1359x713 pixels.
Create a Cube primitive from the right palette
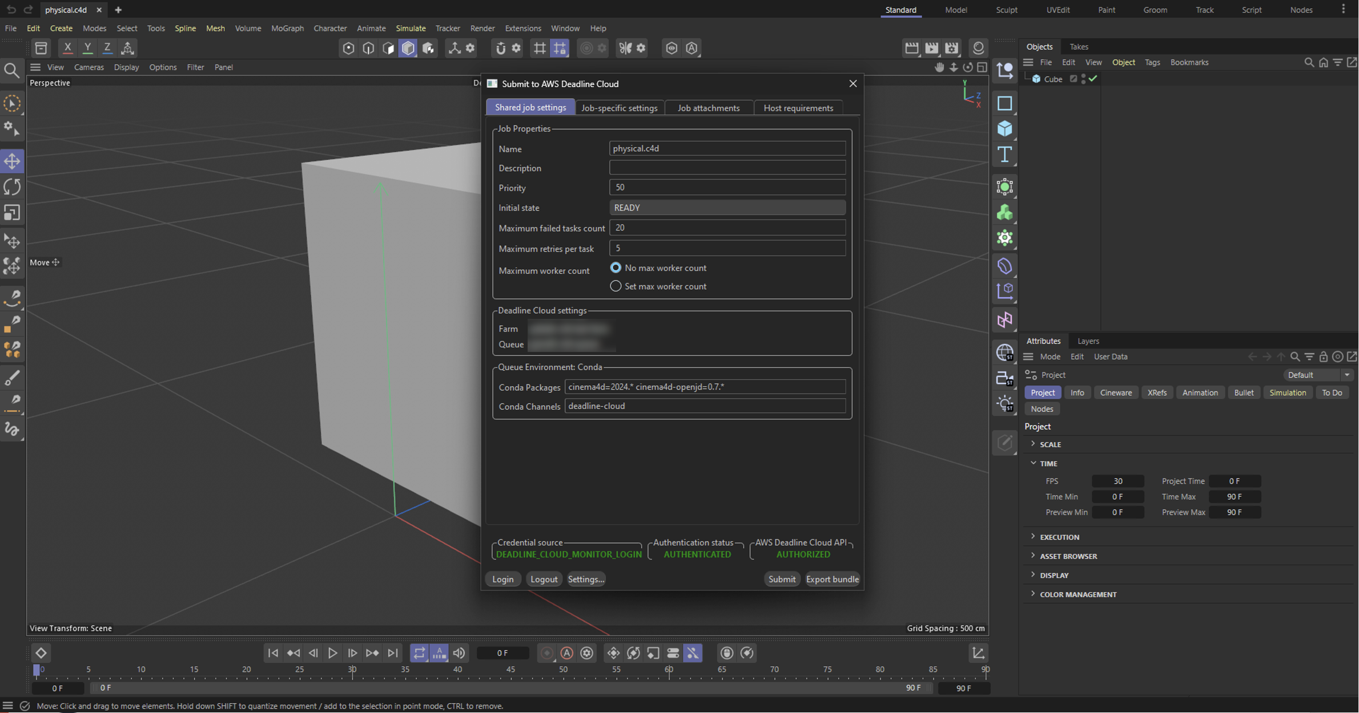click(x=1004, y=129)
